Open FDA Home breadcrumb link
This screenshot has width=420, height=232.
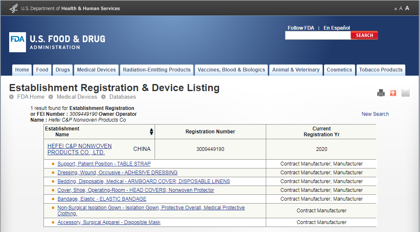(31, 97)
